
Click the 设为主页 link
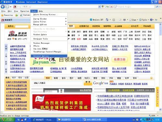click(x=134, y=26)
